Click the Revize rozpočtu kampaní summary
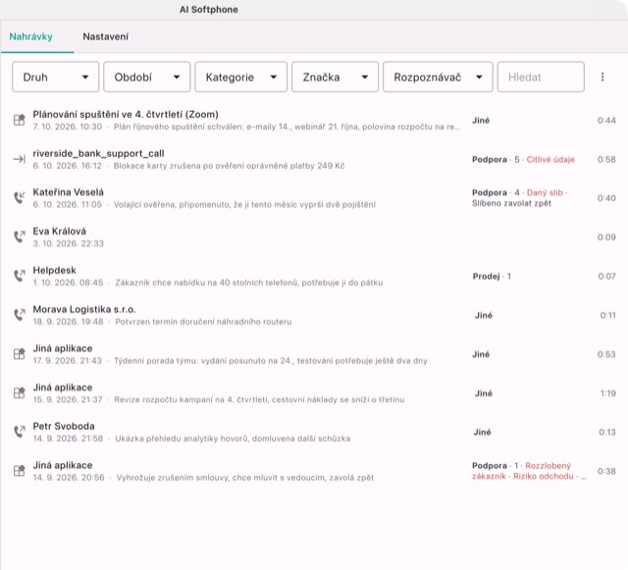 259,399
